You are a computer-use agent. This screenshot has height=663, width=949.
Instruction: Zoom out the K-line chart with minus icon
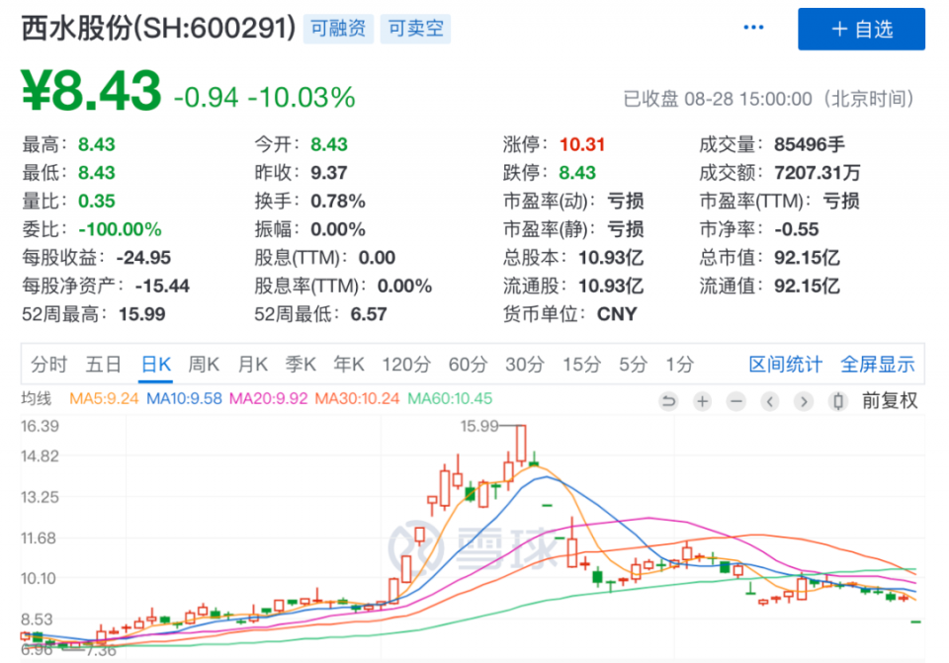coord(736,401)
